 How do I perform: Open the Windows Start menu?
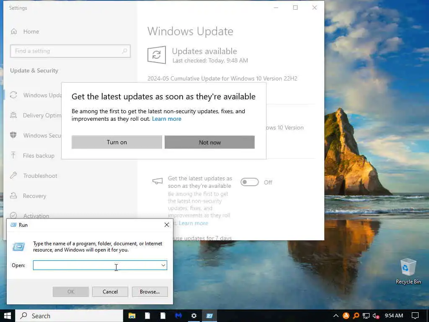(8, 316)
